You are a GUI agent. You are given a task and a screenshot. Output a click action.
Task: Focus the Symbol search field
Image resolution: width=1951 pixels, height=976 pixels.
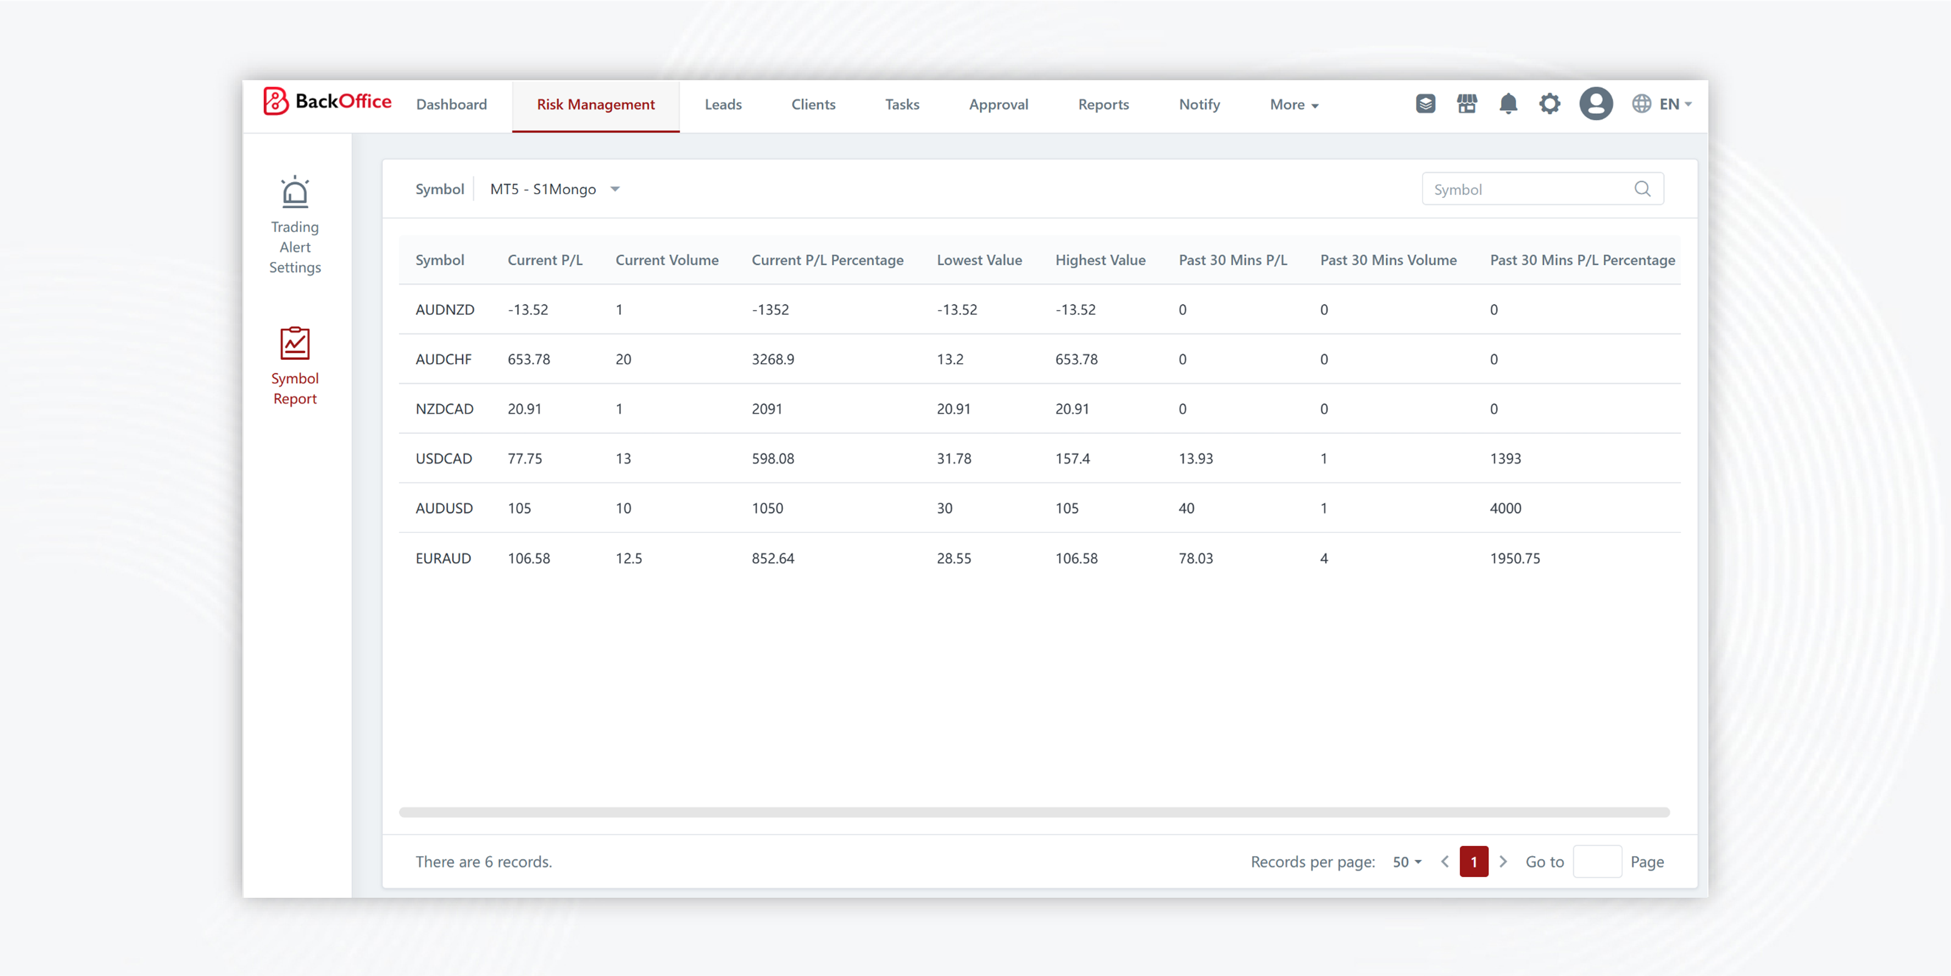pos(1543,189)
